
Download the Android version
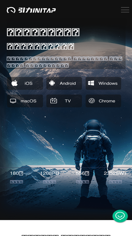(x=64, y=83)
